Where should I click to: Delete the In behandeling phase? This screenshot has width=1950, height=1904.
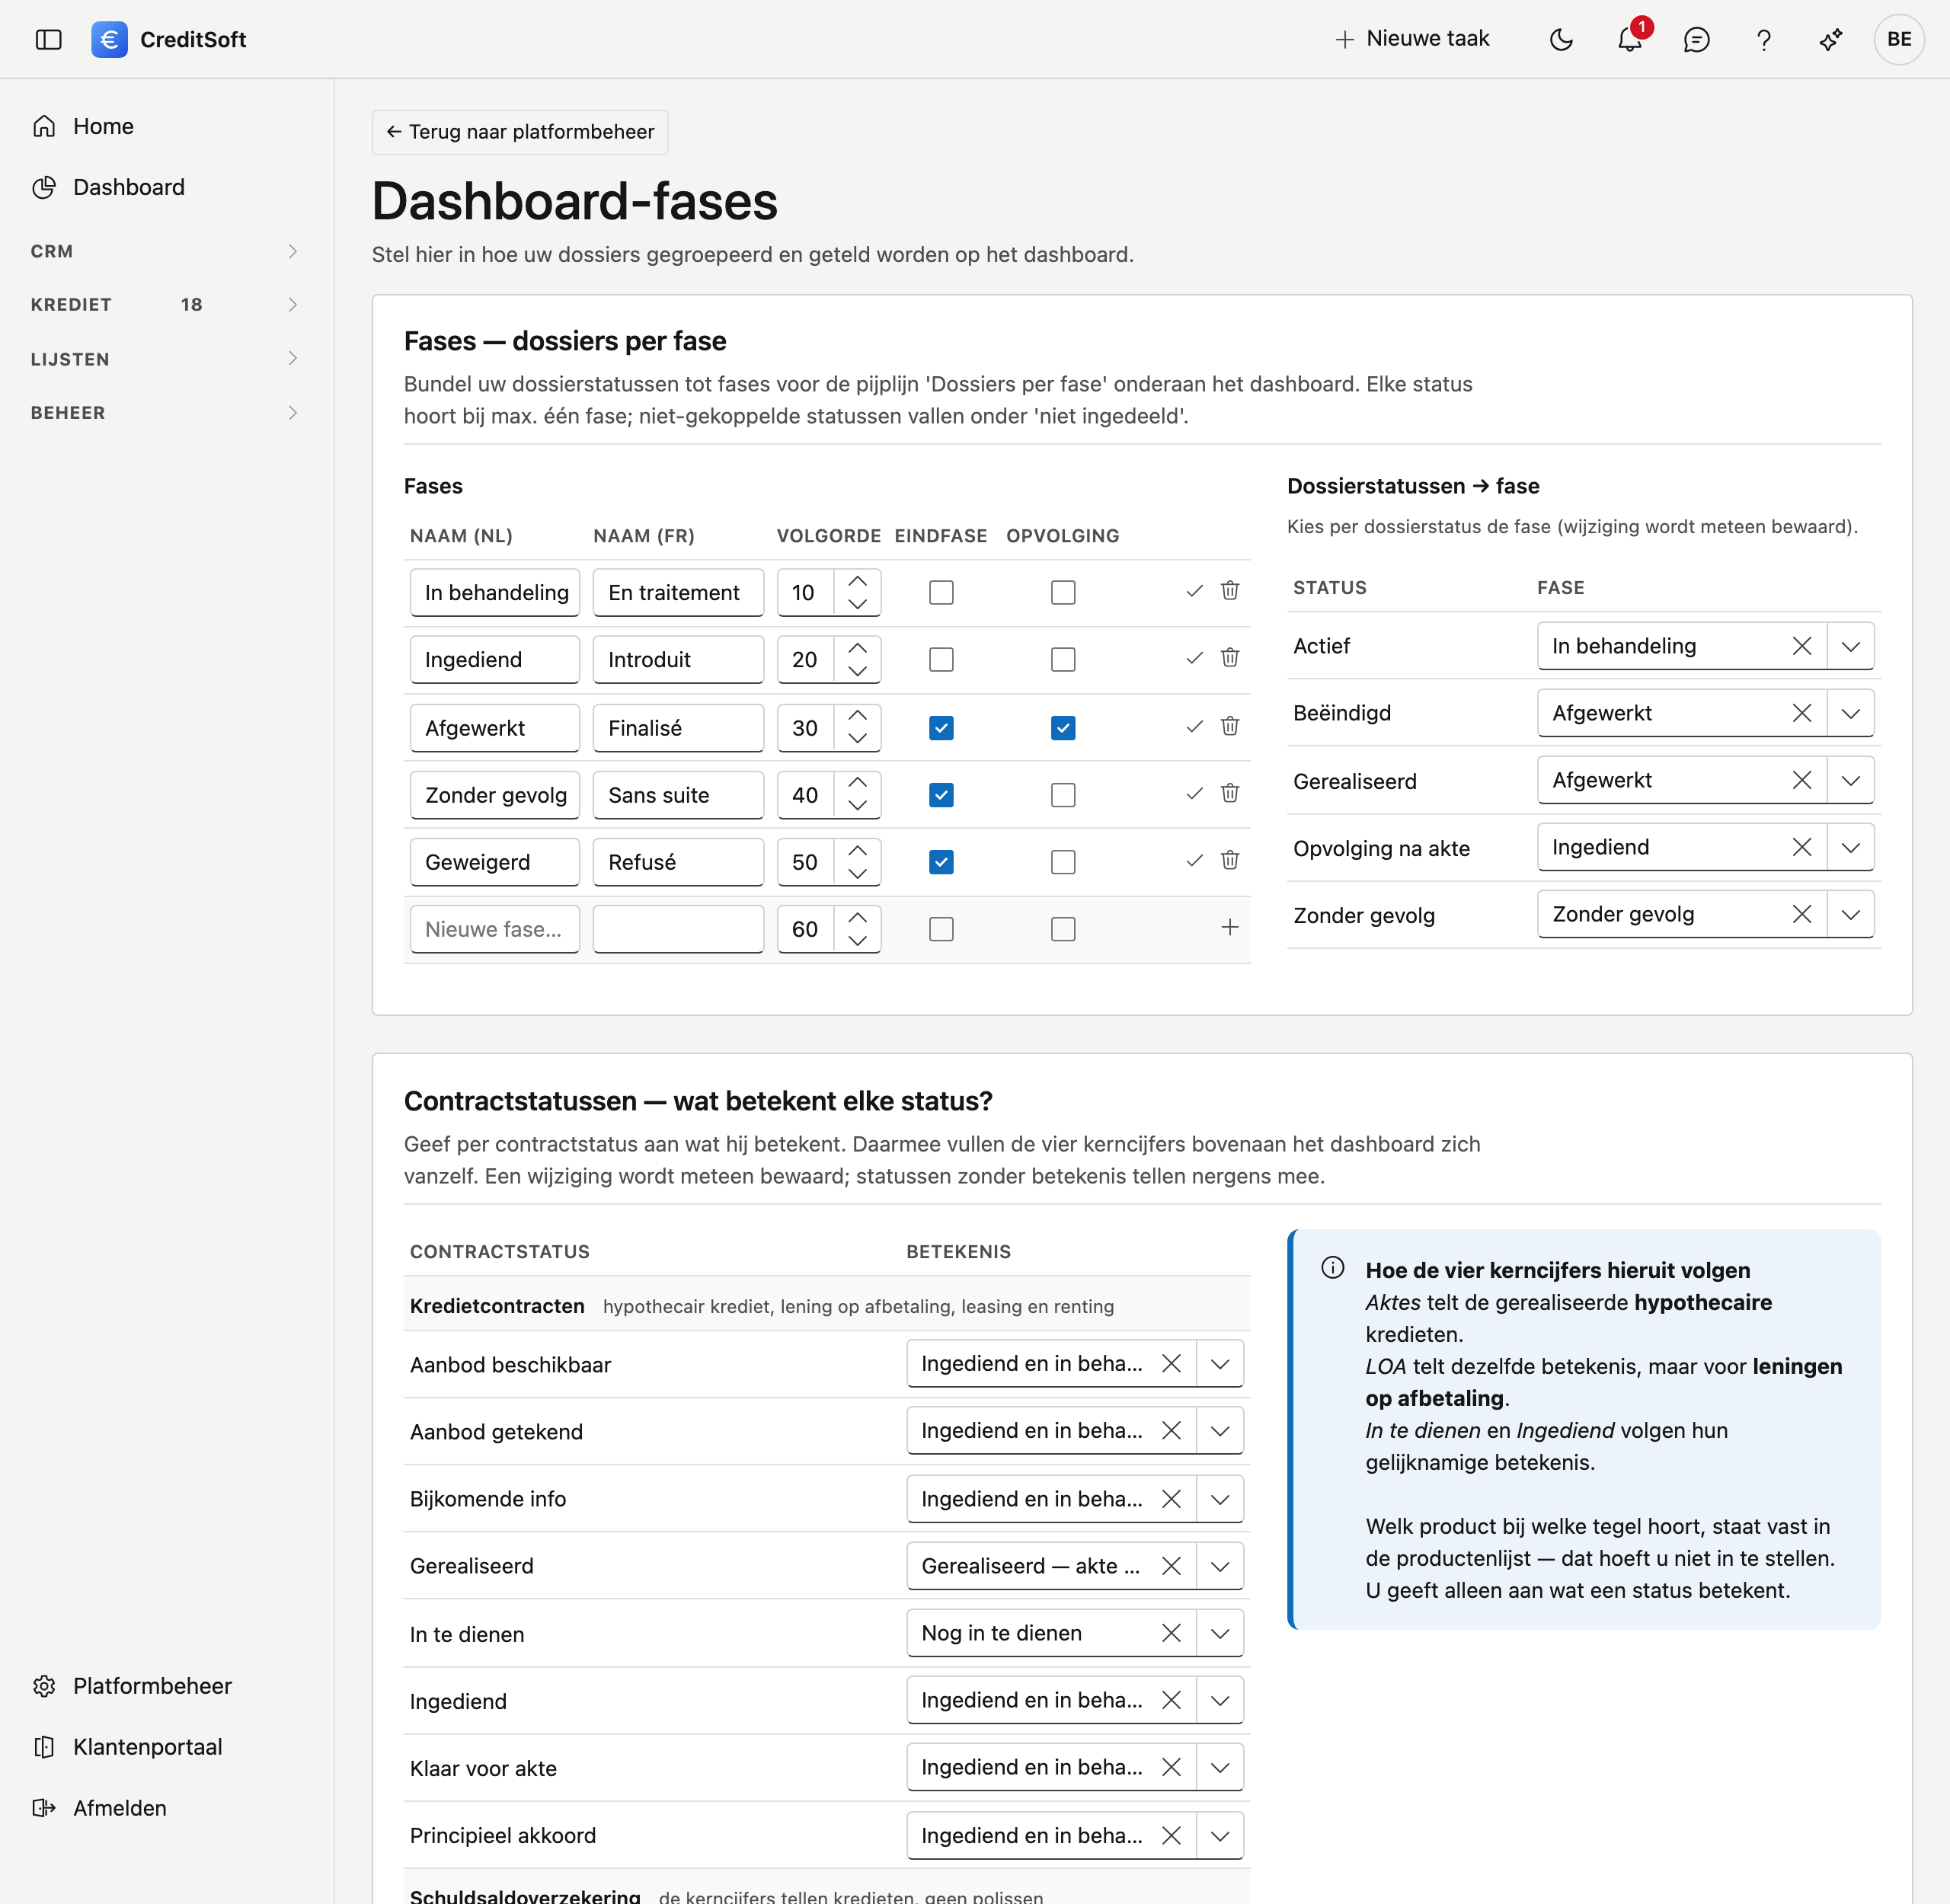(1230, 590)
